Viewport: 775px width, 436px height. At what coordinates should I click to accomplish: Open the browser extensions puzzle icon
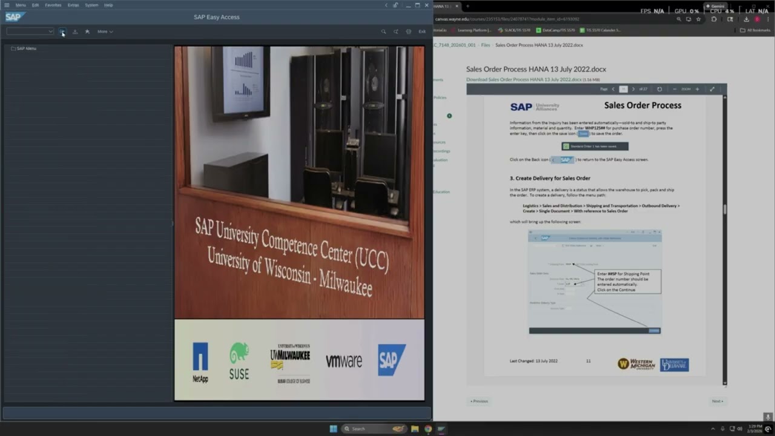coord(714,19)
